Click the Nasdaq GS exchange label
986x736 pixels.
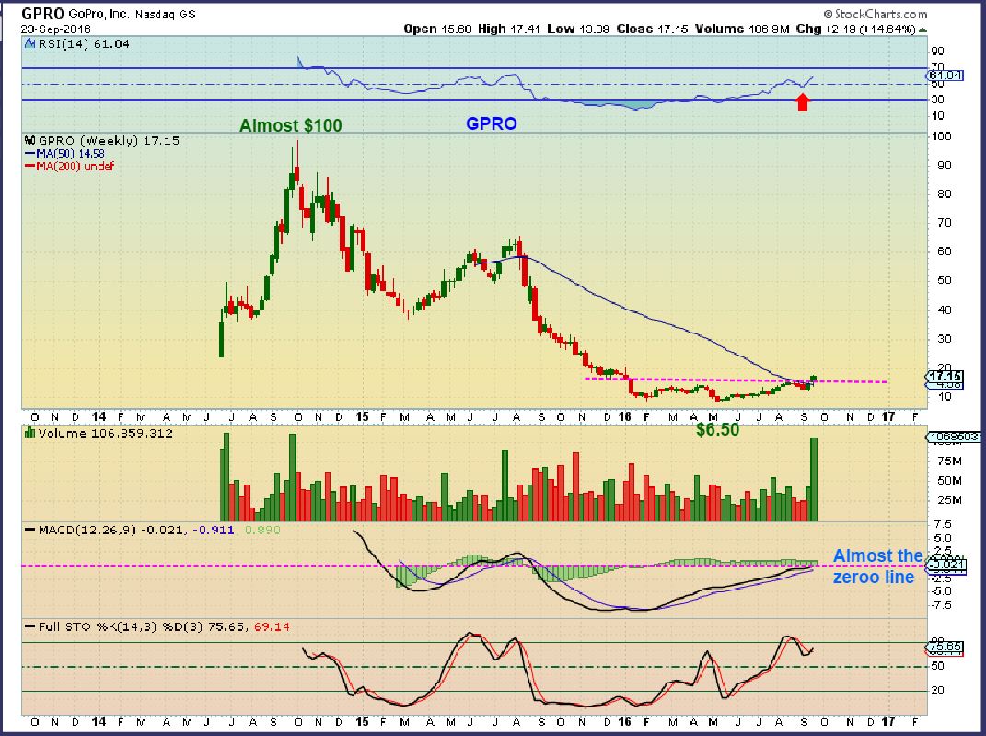165,14
